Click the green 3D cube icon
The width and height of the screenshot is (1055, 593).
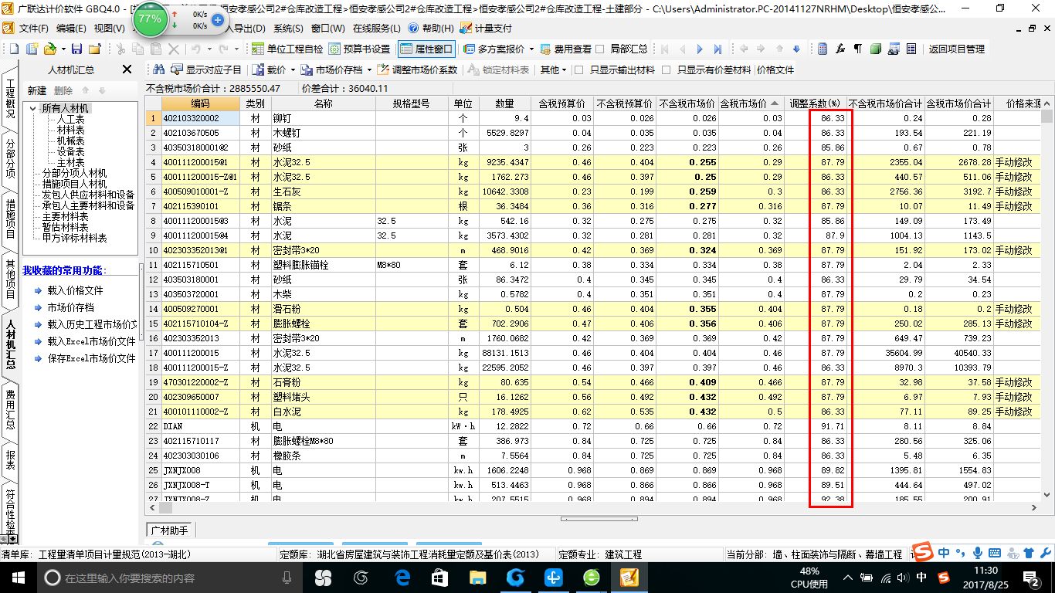point(876,49)
